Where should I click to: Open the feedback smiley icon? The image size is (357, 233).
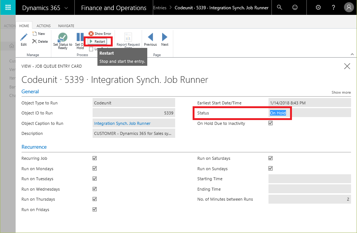295,7
